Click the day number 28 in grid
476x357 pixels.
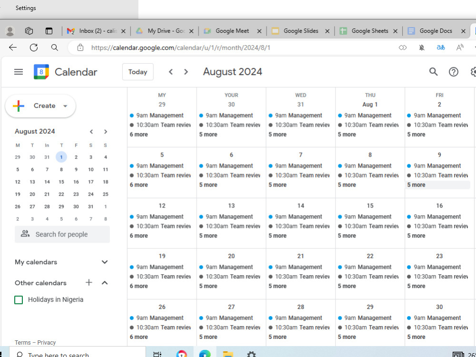(300, 307)
